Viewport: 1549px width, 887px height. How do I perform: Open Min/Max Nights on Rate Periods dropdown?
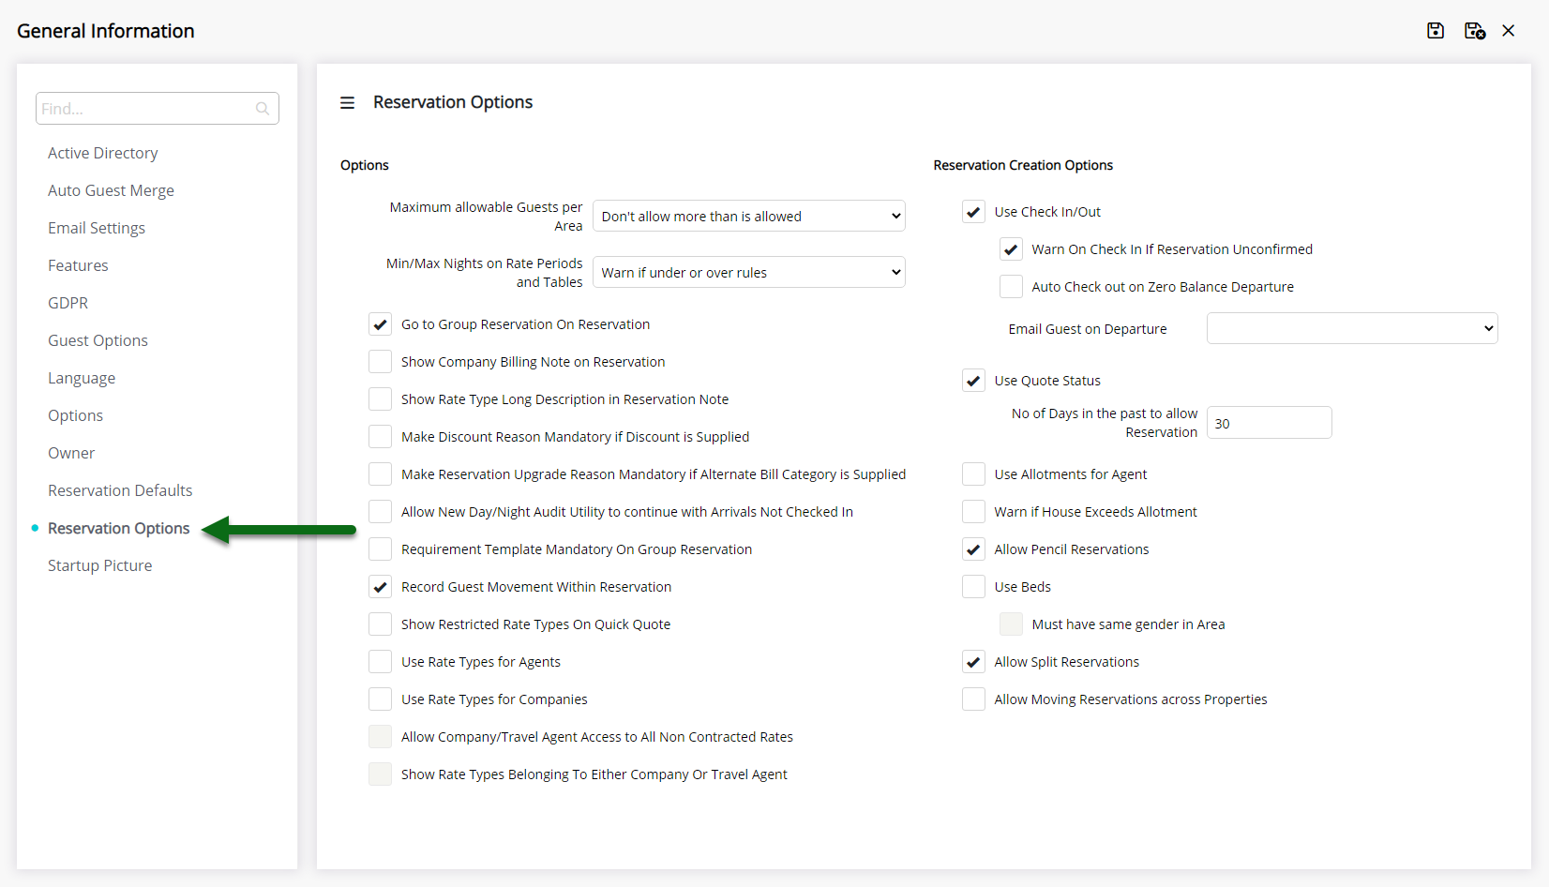click(x=748, y=272)
